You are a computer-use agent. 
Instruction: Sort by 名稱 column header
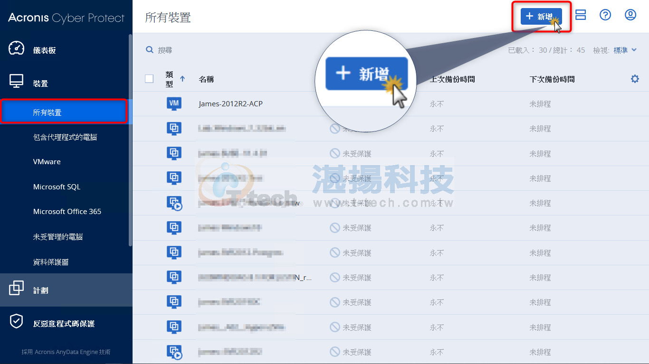(x=206, y=79)
